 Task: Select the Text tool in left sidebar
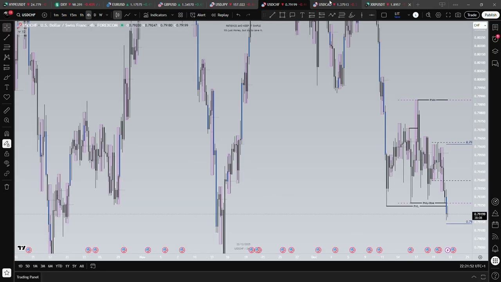point(7,87)
